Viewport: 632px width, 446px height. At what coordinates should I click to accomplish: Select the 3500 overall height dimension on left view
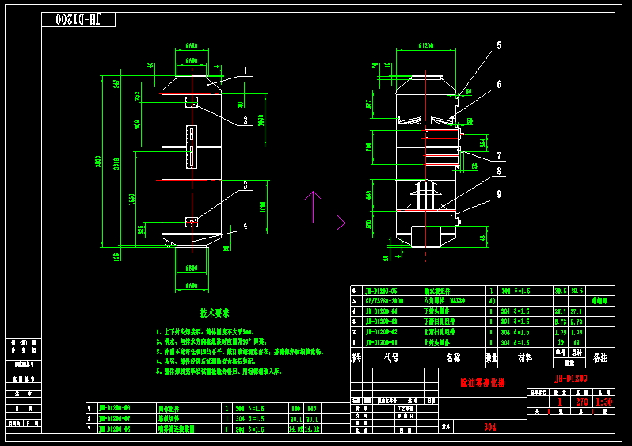click(98, 162)
